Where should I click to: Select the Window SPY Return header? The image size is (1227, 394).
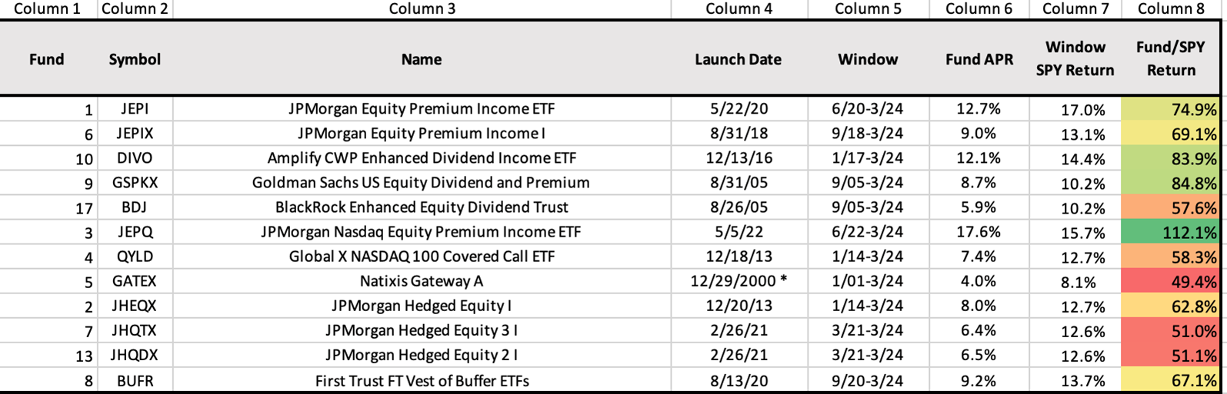(1075, 58)
